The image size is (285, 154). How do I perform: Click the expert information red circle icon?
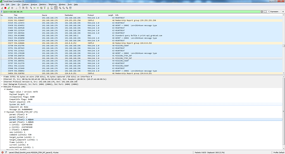[x=2, y=152]
